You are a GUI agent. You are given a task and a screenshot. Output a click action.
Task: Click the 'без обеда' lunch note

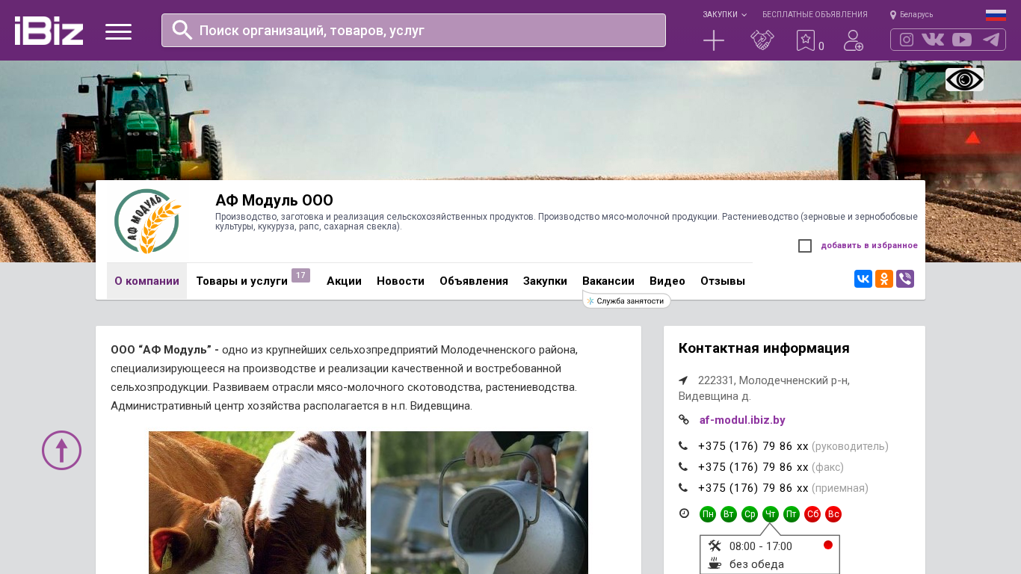pos(756,564)
